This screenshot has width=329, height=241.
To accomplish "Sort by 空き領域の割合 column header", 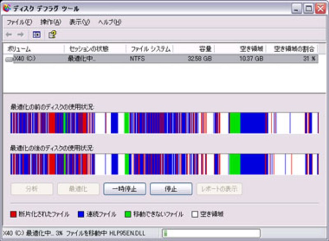I will click(x=292, y=49).
